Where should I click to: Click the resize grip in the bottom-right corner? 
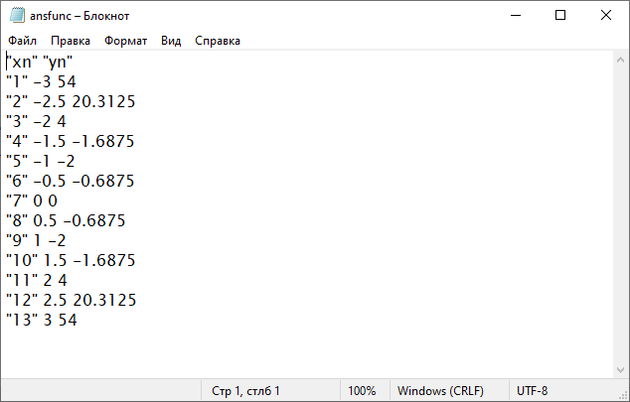click(x=622, y=394)
